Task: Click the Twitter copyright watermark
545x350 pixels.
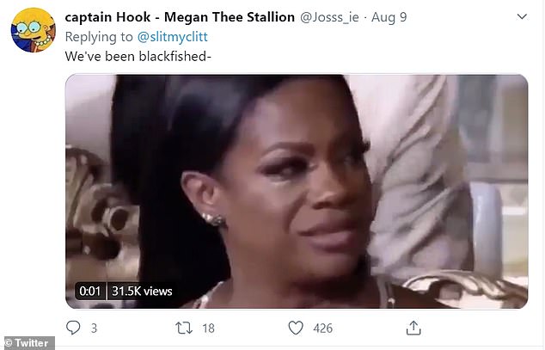Action: coord(28,343)
